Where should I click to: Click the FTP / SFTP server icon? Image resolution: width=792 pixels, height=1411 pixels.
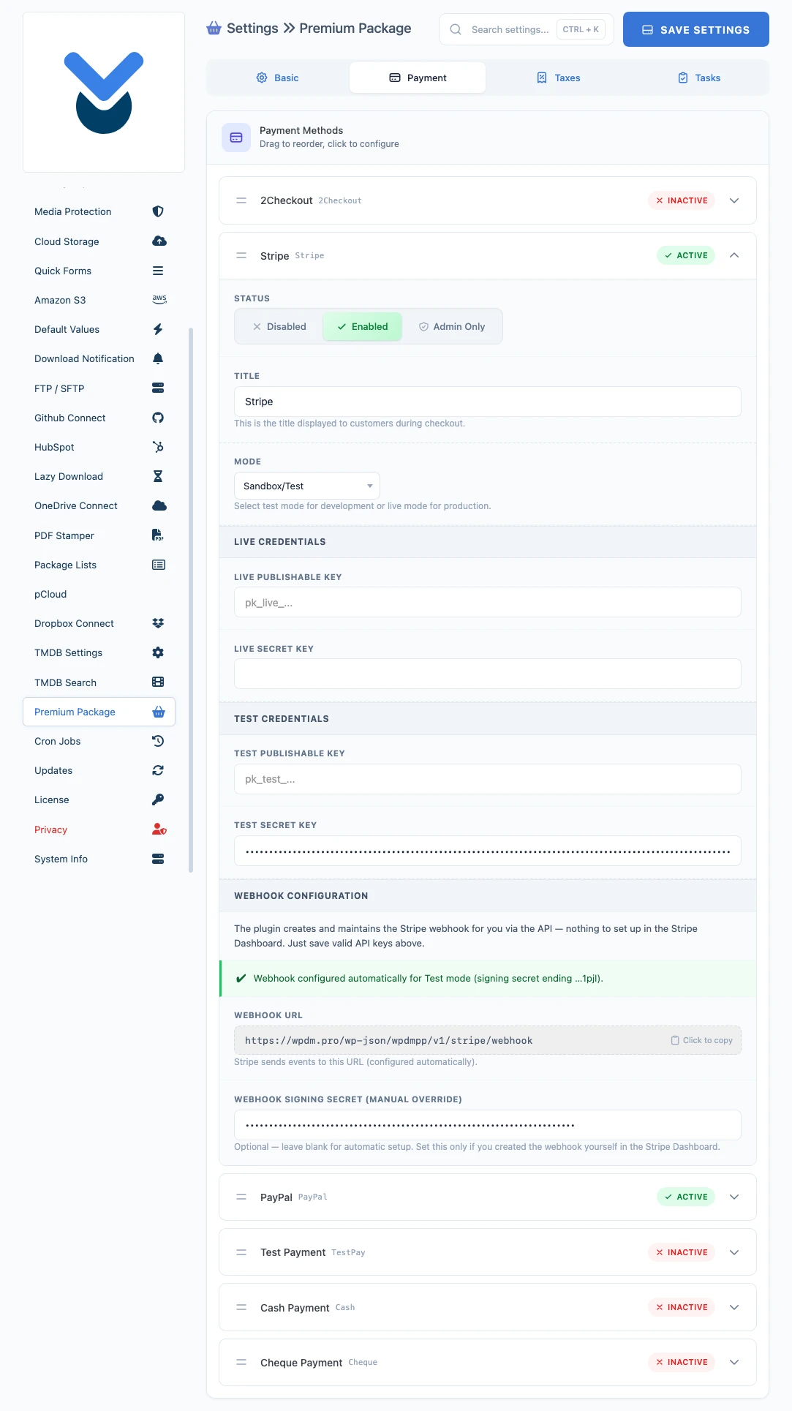158,388
